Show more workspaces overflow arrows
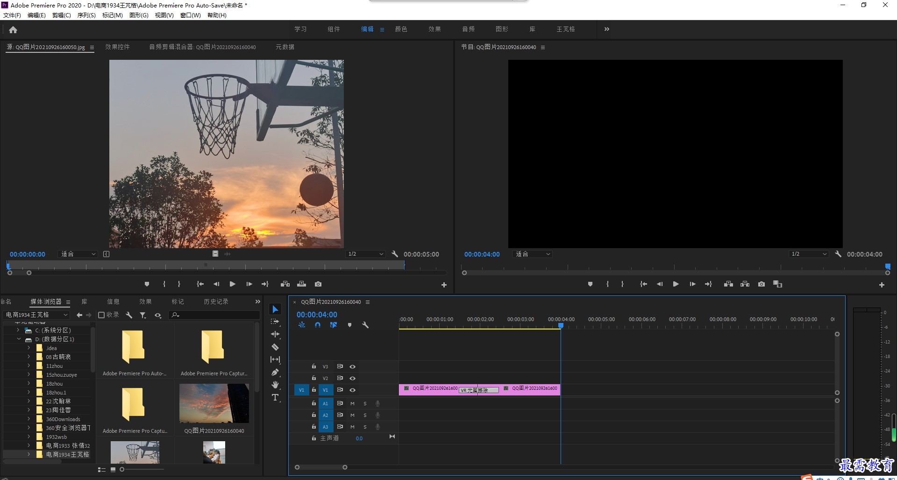Viewport: 897px width, 480px height. point(606,29)
